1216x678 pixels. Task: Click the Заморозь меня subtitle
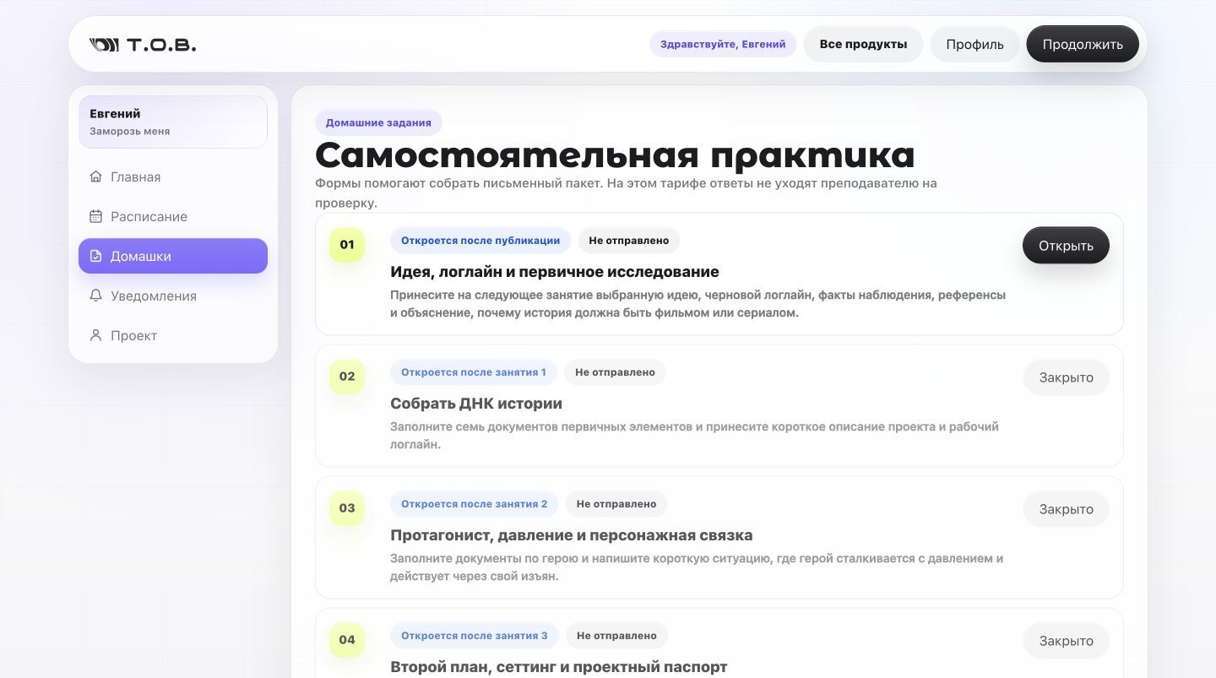coord(130,132)
